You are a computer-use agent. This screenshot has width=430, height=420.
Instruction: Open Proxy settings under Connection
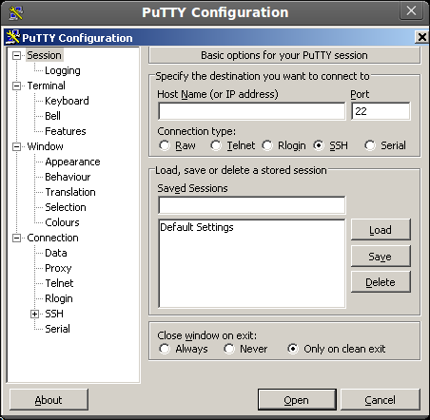click(58, 268)
